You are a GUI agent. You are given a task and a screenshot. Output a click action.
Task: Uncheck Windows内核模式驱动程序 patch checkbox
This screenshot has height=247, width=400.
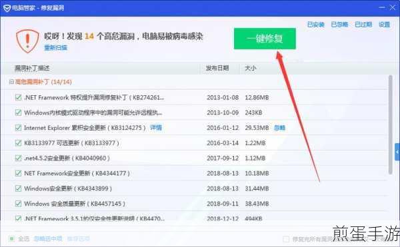(x=19, y=113)
